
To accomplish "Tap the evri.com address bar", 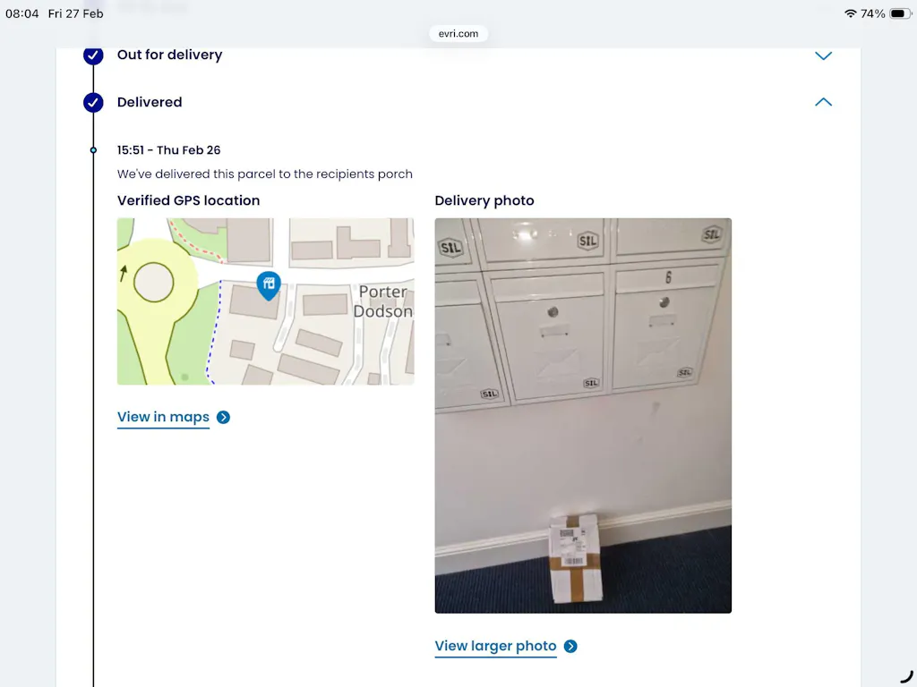I will point(458,34).
